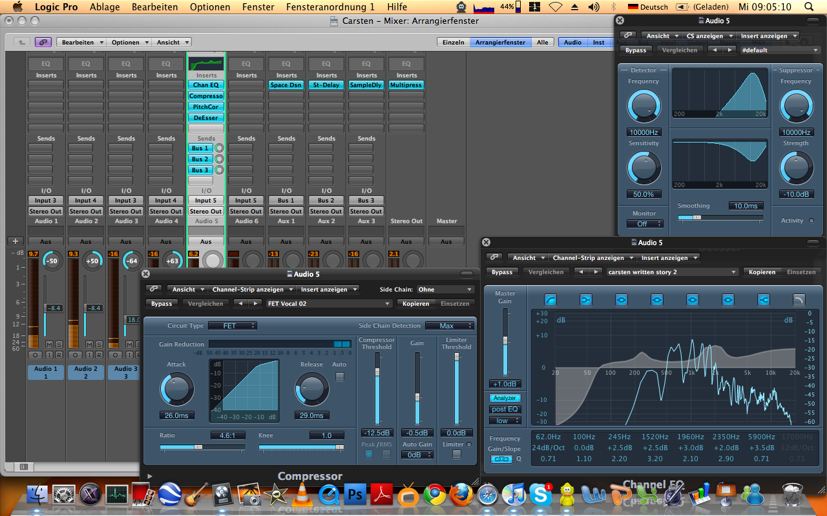Click the link icon in Compressor window
827x516 pixels.
click(154, 289)
